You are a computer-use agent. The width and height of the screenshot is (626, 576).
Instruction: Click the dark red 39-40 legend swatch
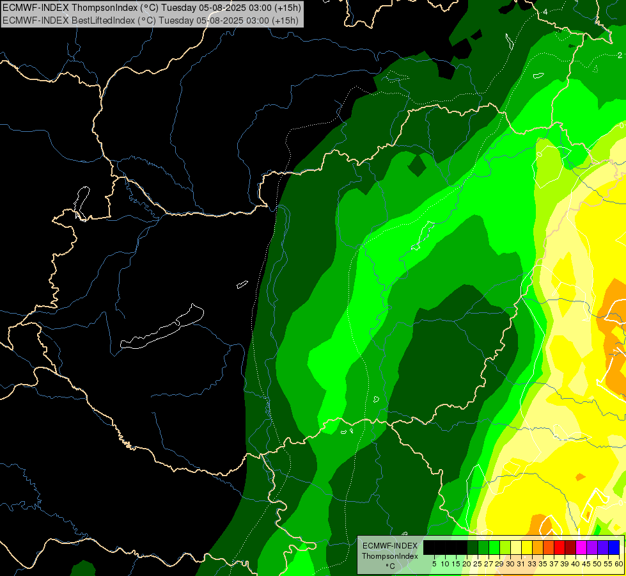click(x=570, y=547)
